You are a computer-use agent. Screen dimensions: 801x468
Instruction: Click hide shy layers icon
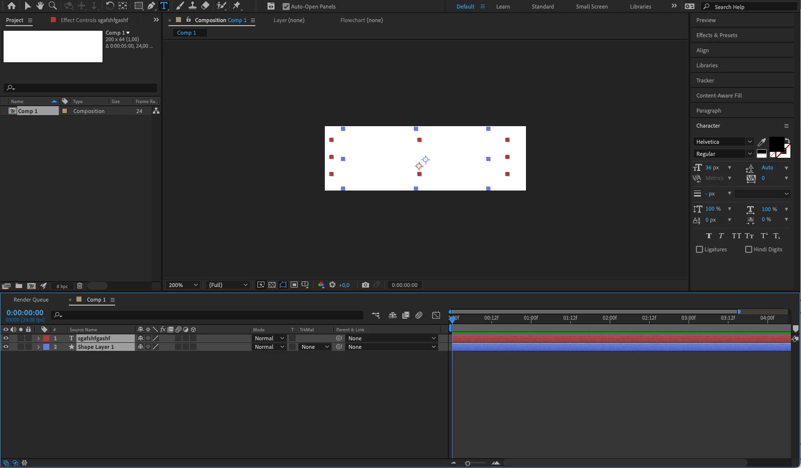(393, 315)
